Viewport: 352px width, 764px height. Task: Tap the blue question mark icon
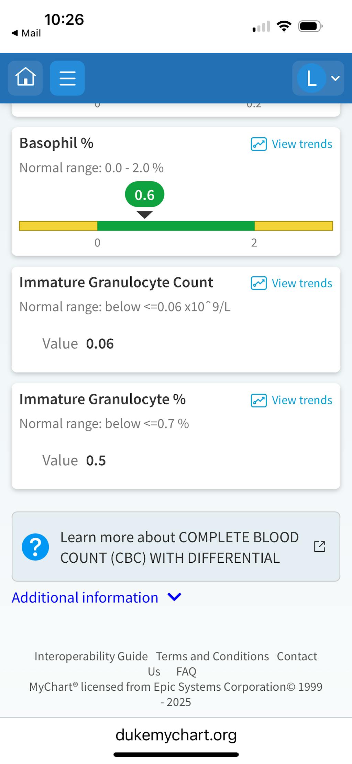point(35,547)
